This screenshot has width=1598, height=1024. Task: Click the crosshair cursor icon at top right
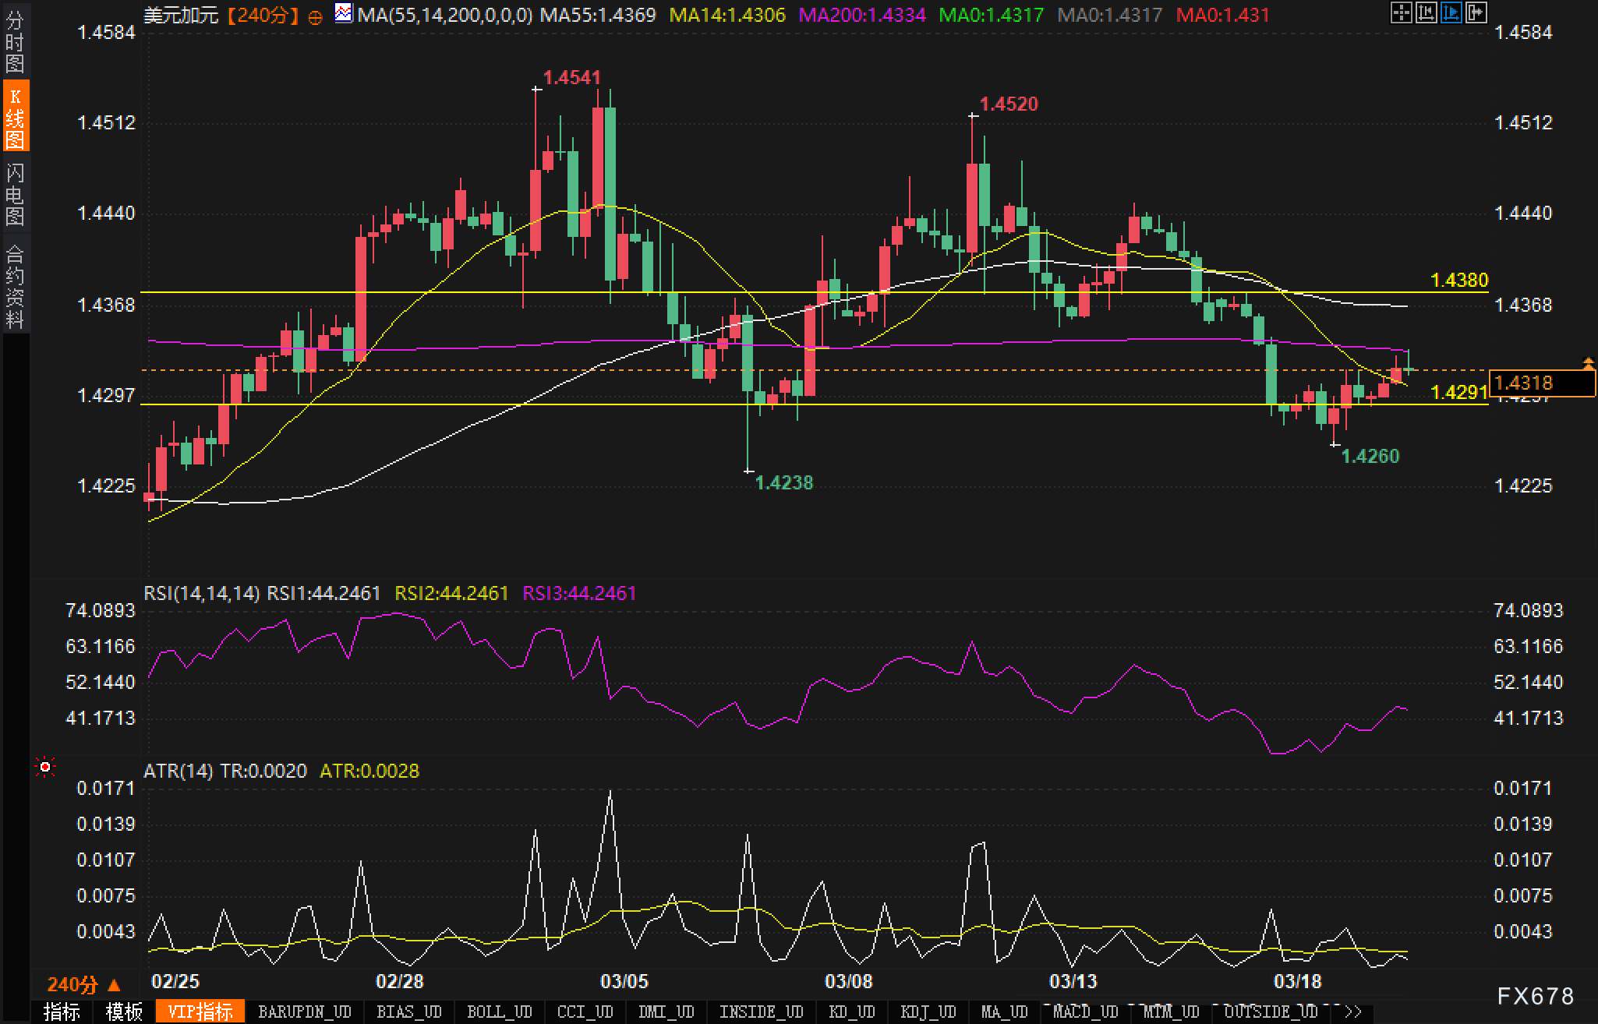tap(1401, 12)
